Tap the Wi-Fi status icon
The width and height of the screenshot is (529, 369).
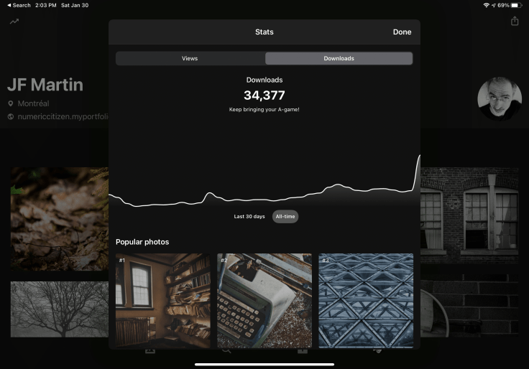click(486, 5)
